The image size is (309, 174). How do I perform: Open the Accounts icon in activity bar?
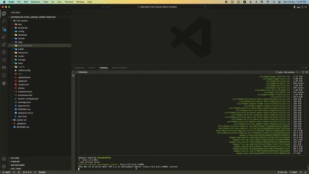(4, 159)
